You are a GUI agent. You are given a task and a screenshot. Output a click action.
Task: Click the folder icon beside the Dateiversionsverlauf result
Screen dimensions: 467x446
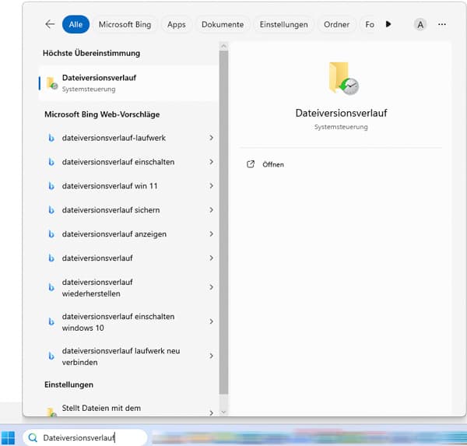[52, 83]
